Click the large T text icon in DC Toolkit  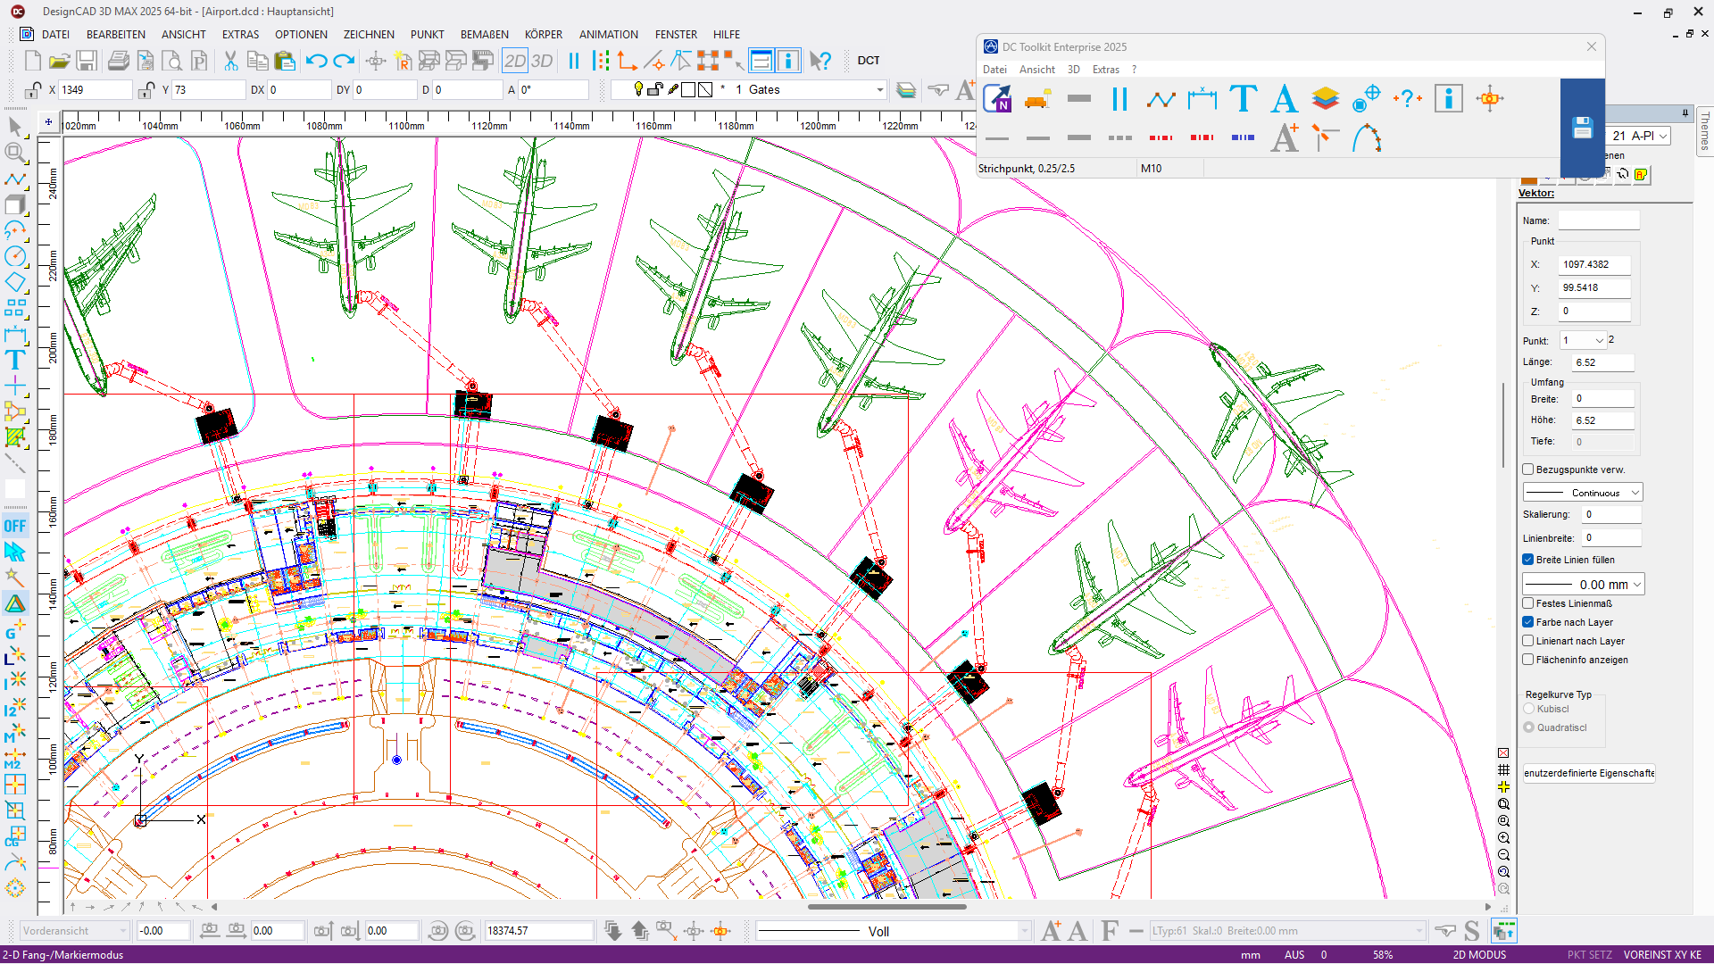click(x=1243, y=99)
